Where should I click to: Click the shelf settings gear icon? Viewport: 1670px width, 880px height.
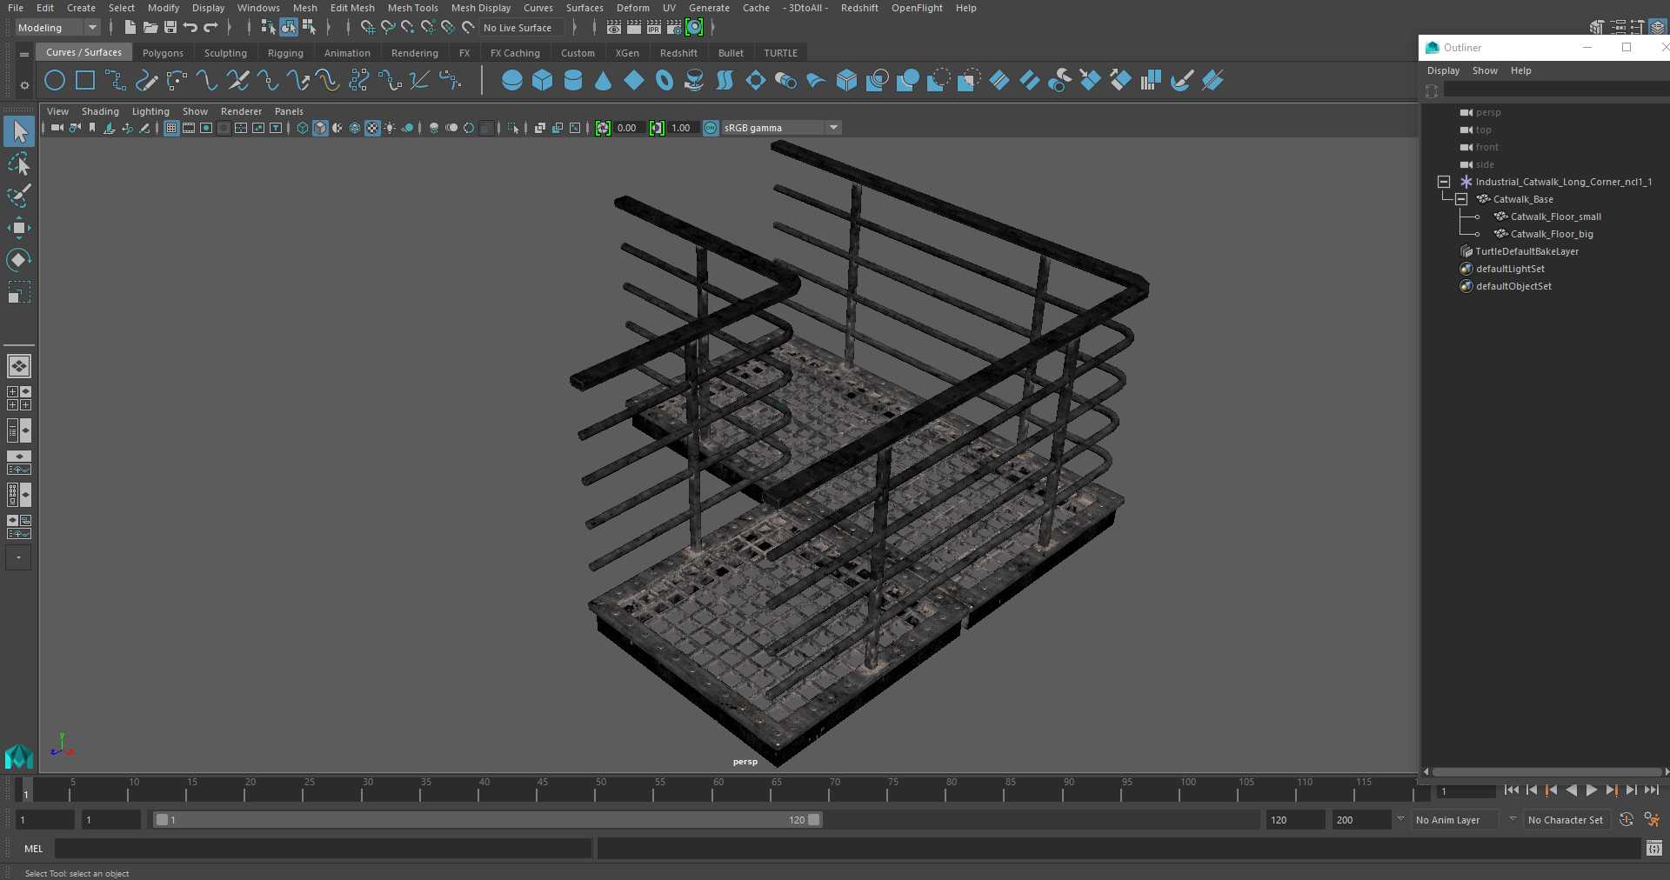pos(24,85)
